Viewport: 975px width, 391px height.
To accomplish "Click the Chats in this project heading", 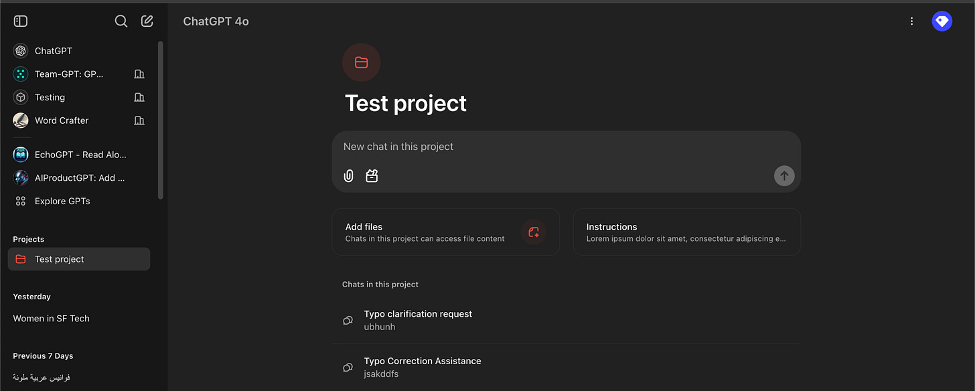I will 380,285.
